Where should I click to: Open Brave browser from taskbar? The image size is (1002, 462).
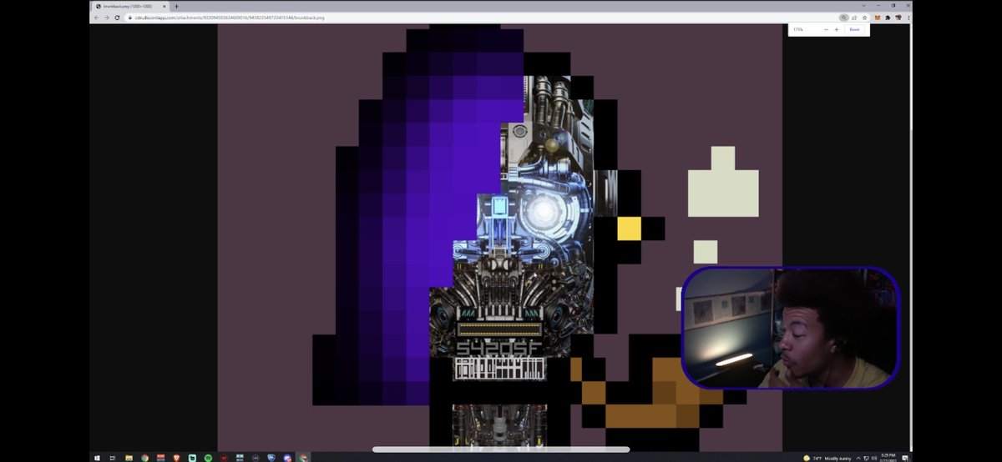pos(176,458)
